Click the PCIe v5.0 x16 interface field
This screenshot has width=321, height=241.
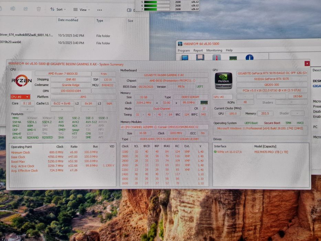pos(272,90)
